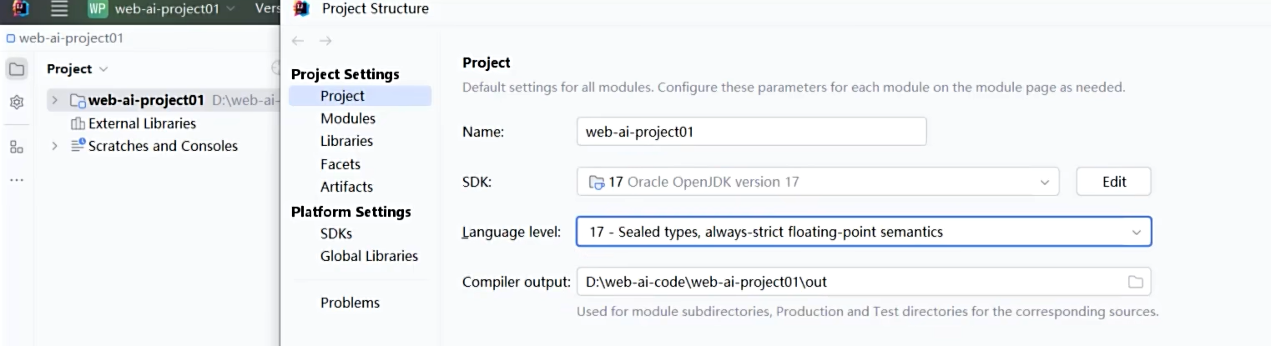Click the Version control widget in title bar
The height and width of the screenshot is (346, 1271).
266,9
